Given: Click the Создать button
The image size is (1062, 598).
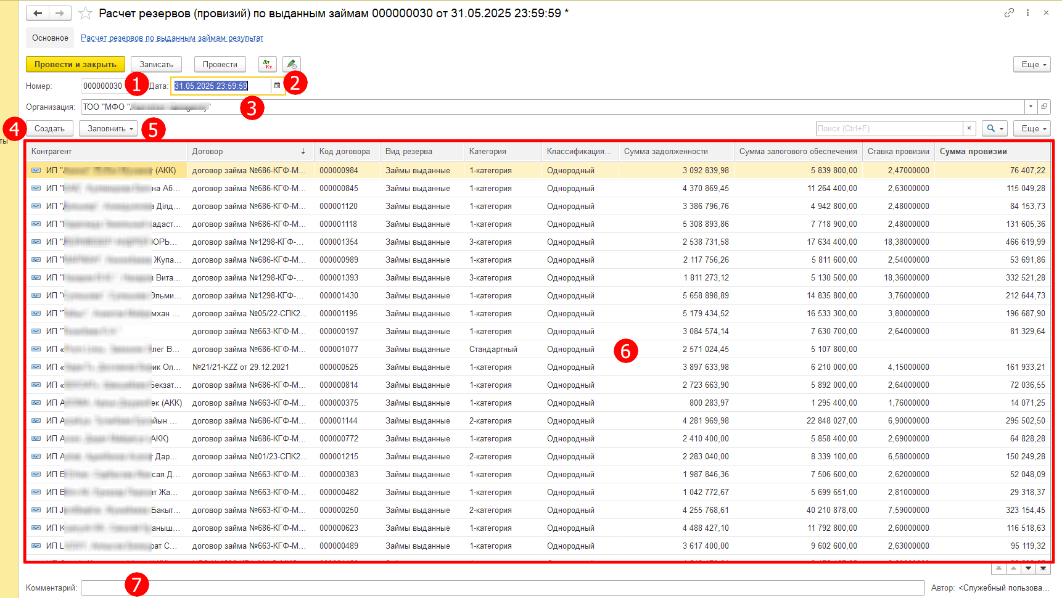Looking at the screenshot, I should 49,128.
